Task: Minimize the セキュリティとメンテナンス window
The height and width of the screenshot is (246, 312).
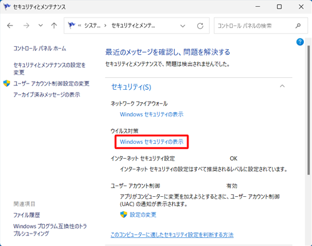Action: (258, 7)
